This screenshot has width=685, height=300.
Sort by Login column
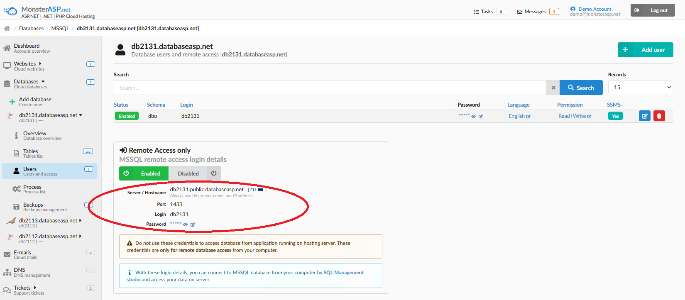coord(186,105)
